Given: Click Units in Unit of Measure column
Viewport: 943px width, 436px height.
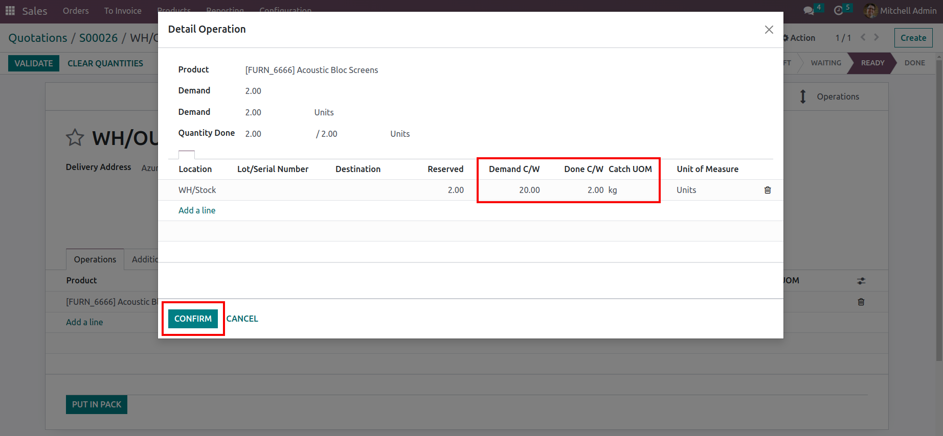Looking at the screenshot, I should (686, 190).
